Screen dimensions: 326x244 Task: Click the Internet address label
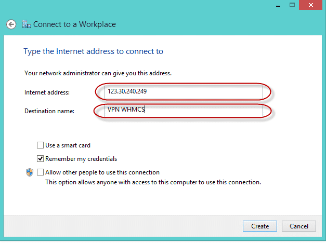pos(47,92)
